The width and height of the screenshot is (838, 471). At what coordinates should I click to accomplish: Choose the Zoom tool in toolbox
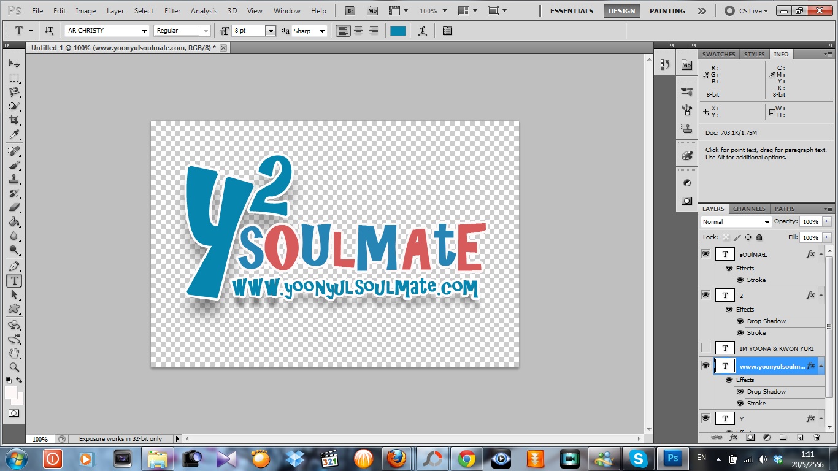tap(14, 367)
